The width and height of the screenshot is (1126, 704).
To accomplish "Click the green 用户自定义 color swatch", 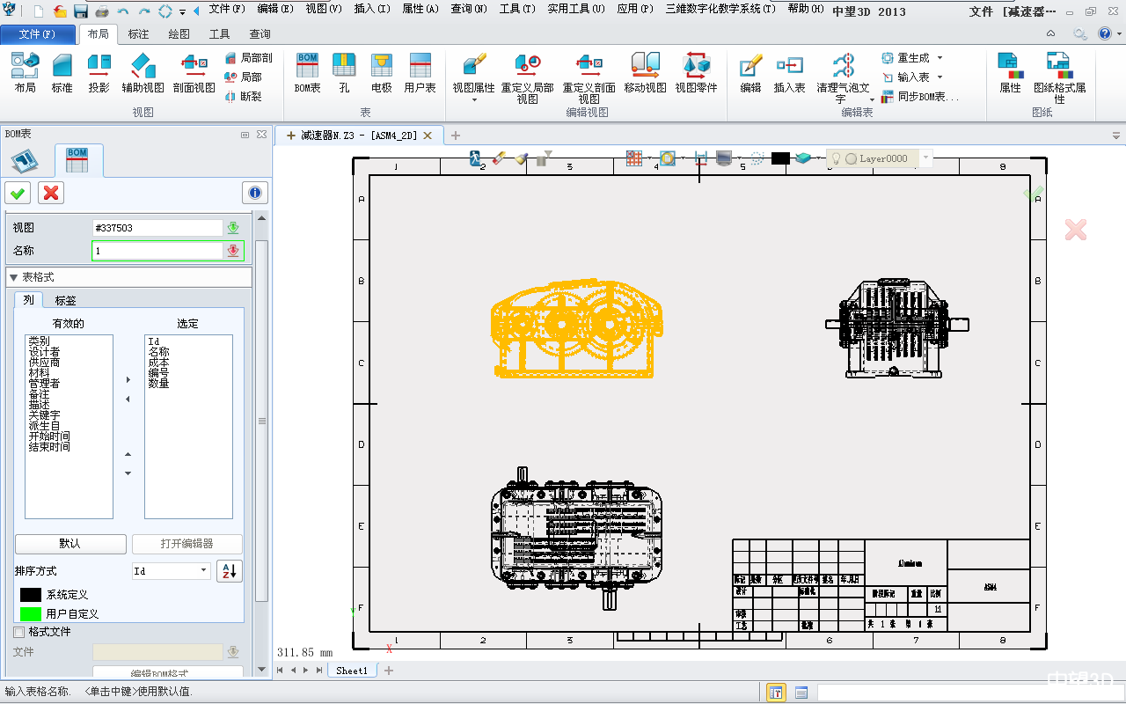I will [31, 613].
